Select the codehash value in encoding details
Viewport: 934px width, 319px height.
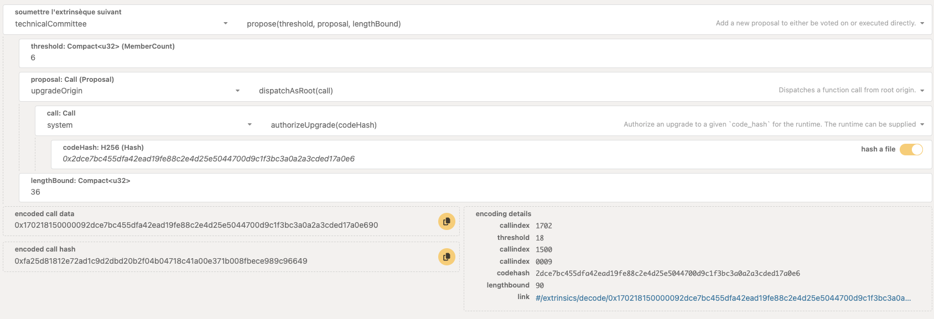pyautogui.click(x=667, y=274)
